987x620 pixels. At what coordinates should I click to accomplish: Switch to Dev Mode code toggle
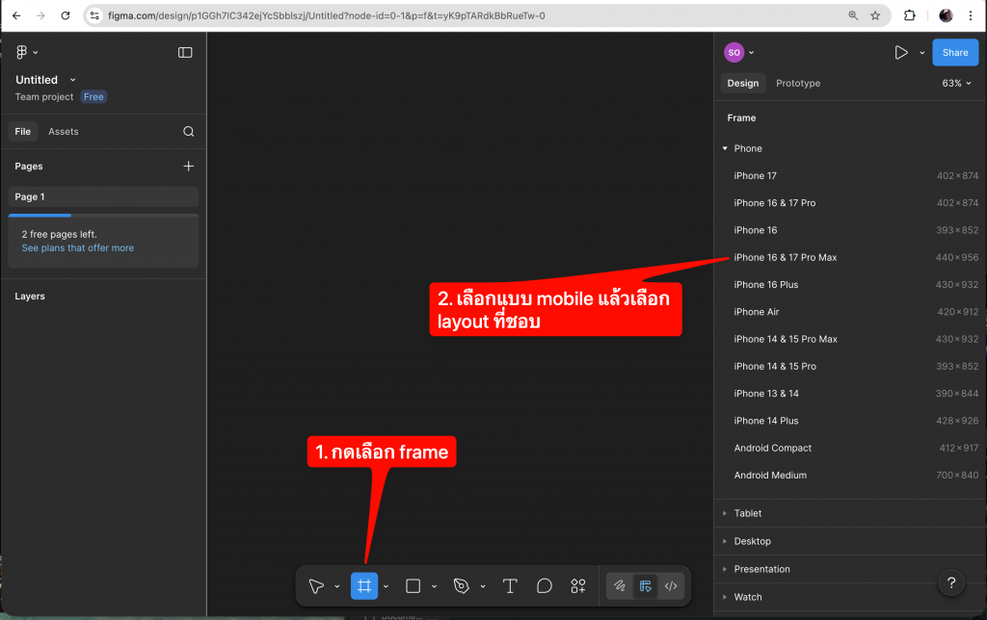tap(671, 586)
